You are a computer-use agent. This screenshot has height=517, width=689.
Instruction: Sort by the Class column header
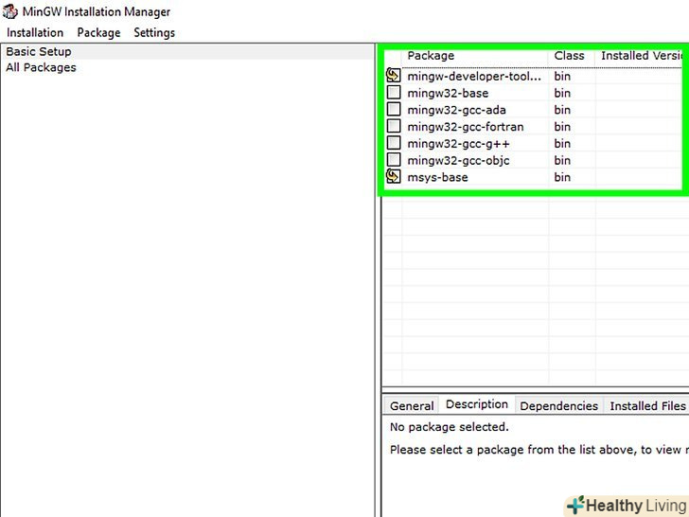pos(572,56)
